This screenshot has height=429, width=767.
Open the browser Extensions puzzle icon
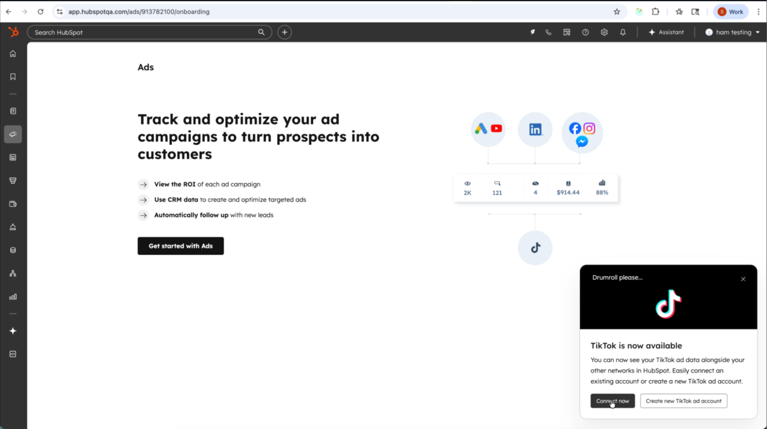pos(655,12)
